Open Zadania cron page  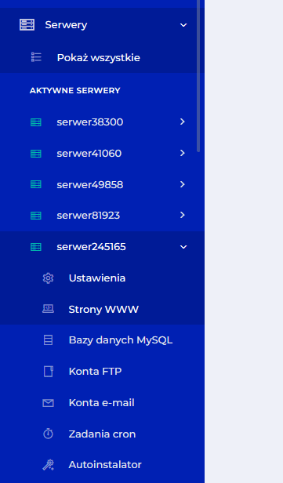[102, 434]
